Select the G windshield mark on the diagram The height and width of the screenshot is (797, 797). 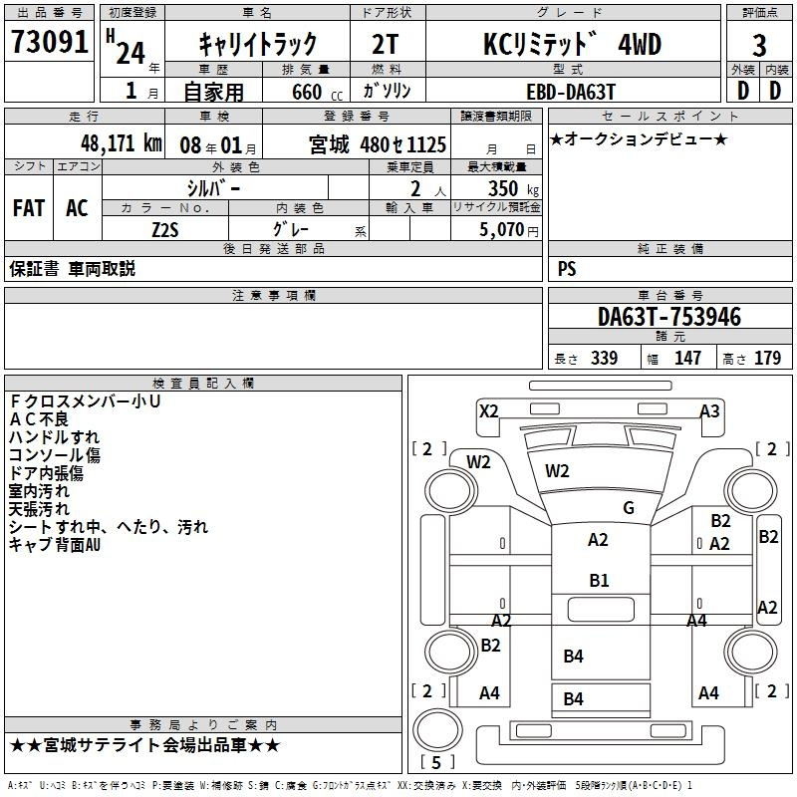[628, 508]
